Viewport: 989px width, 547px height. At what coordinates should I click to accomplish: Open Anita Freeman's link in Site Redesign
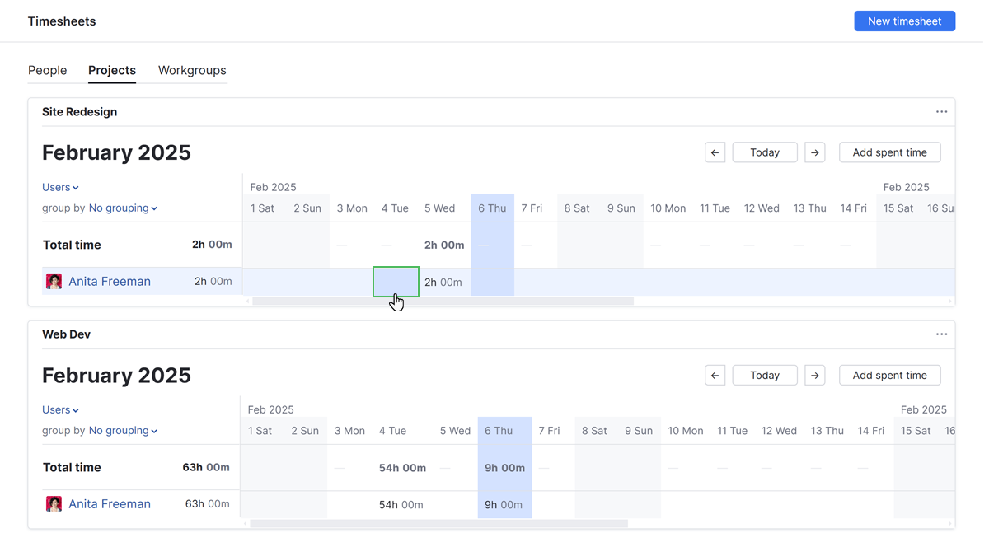[110, 281]
